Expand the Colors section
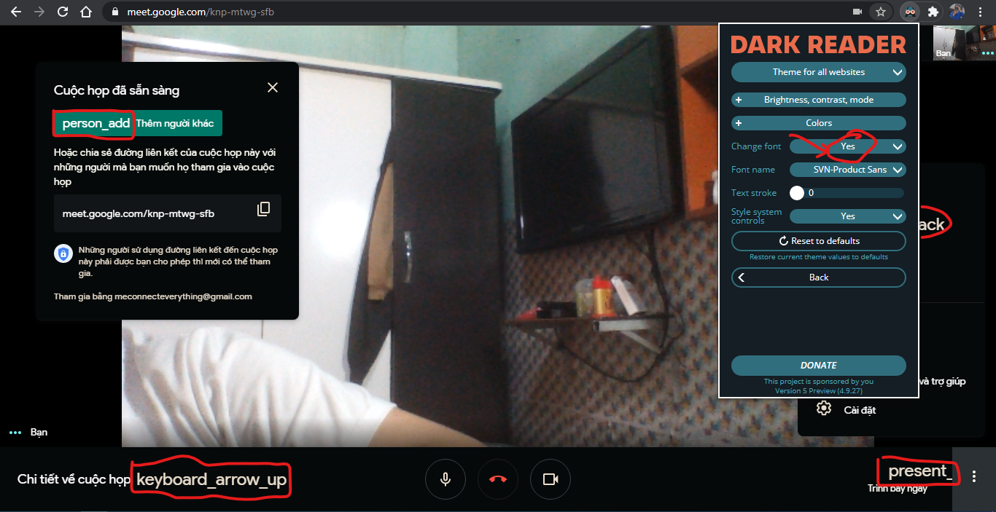The width and height of the screenshot is (996, 512). [819, 123]
